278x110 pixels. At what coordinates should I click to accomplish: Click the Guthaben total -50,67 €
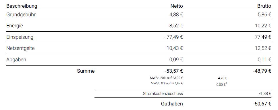(262, 104)
